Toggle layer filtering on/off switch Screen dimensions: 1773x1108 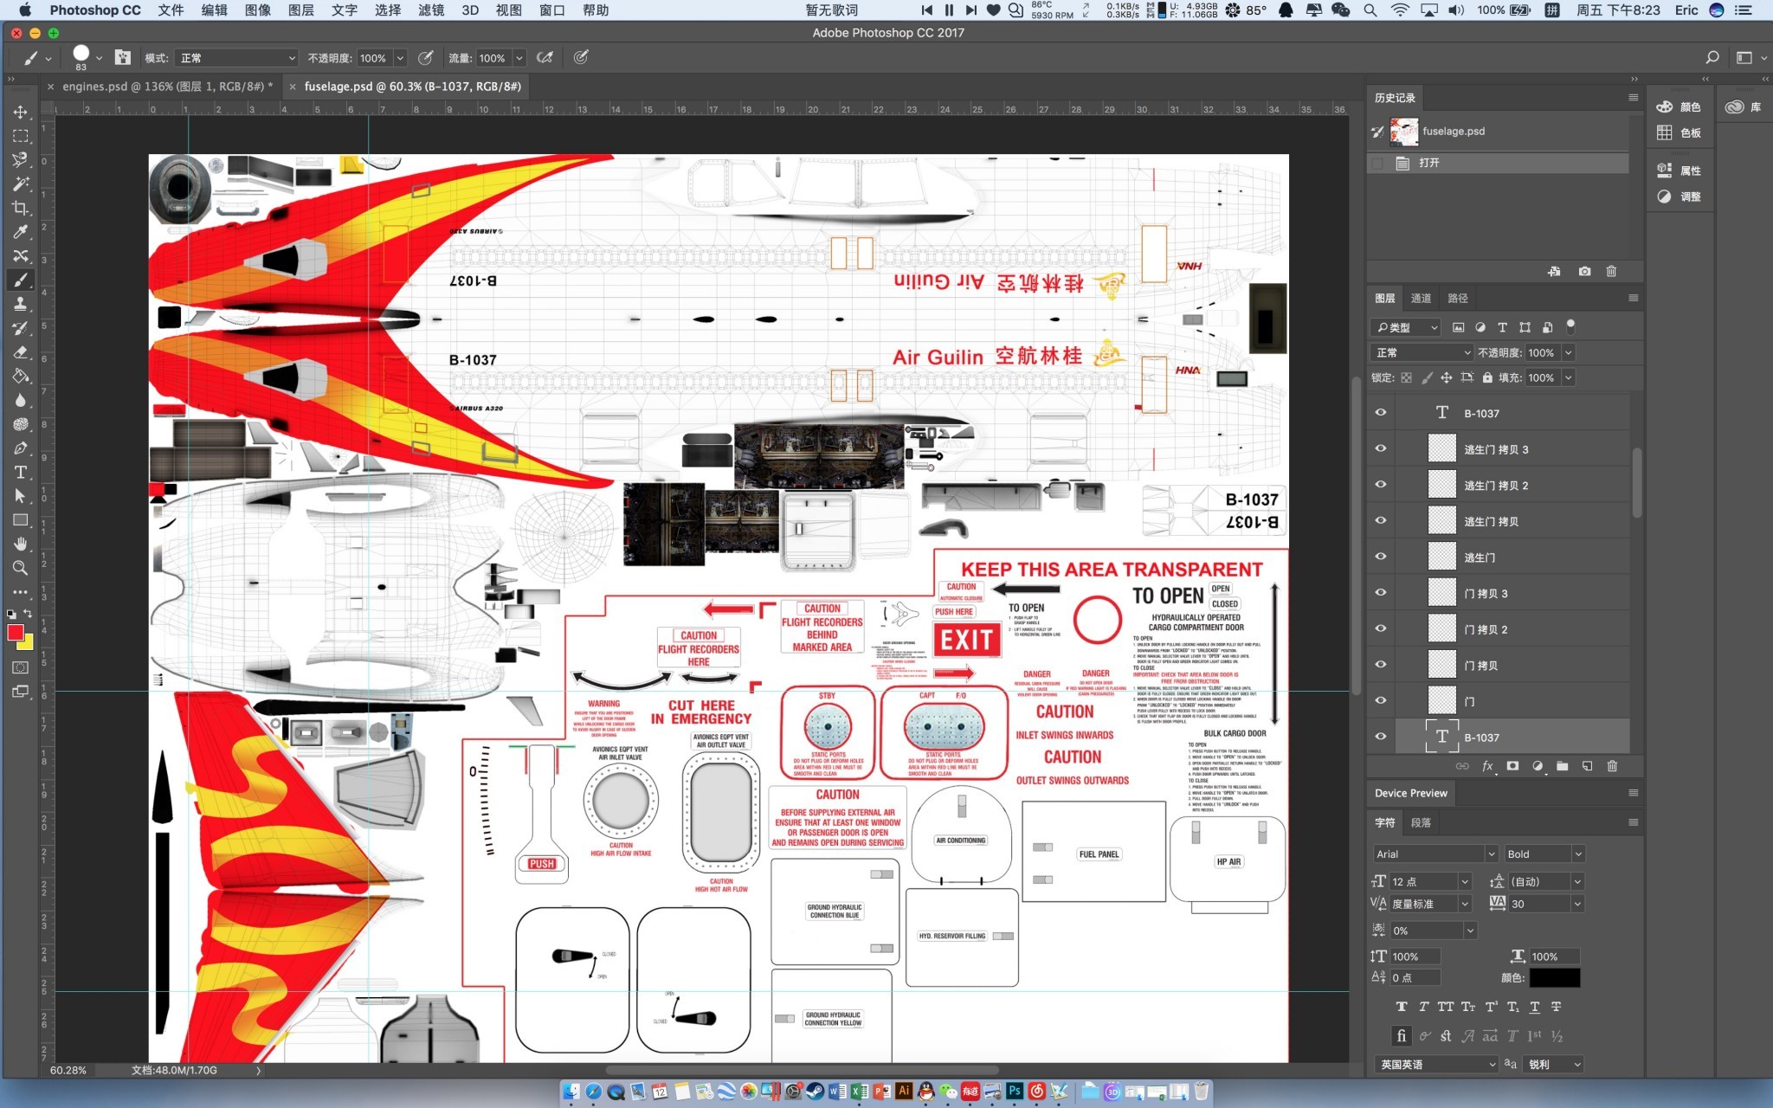1570,326
